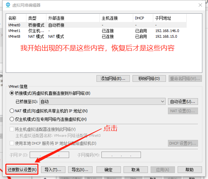The height and width of the screenshot is (179, 208).
Task: Click 移除网络(O) button
Action: point(149,78)
